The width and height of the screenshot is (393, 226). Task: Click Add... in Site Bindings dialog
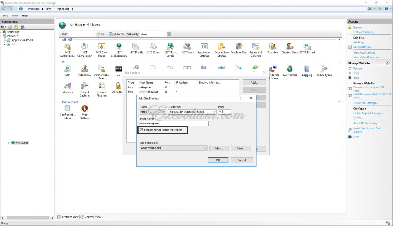[254, 82]
